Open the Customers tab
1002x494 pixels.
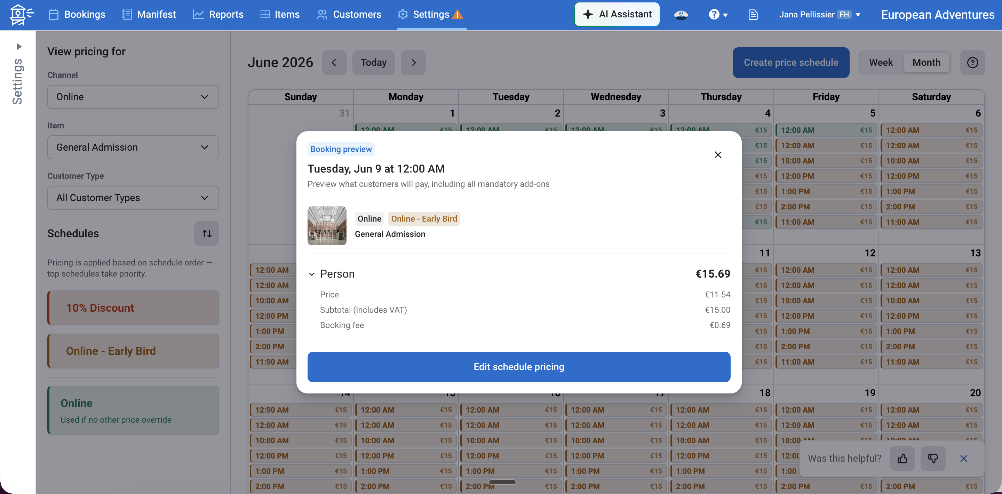[x=349, y=14]
